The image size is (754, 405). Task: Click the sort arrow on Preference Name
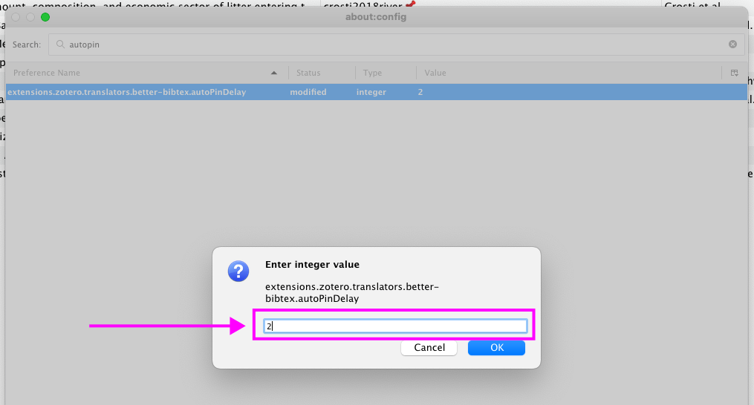pyautogui.click(x=274, y=73)
